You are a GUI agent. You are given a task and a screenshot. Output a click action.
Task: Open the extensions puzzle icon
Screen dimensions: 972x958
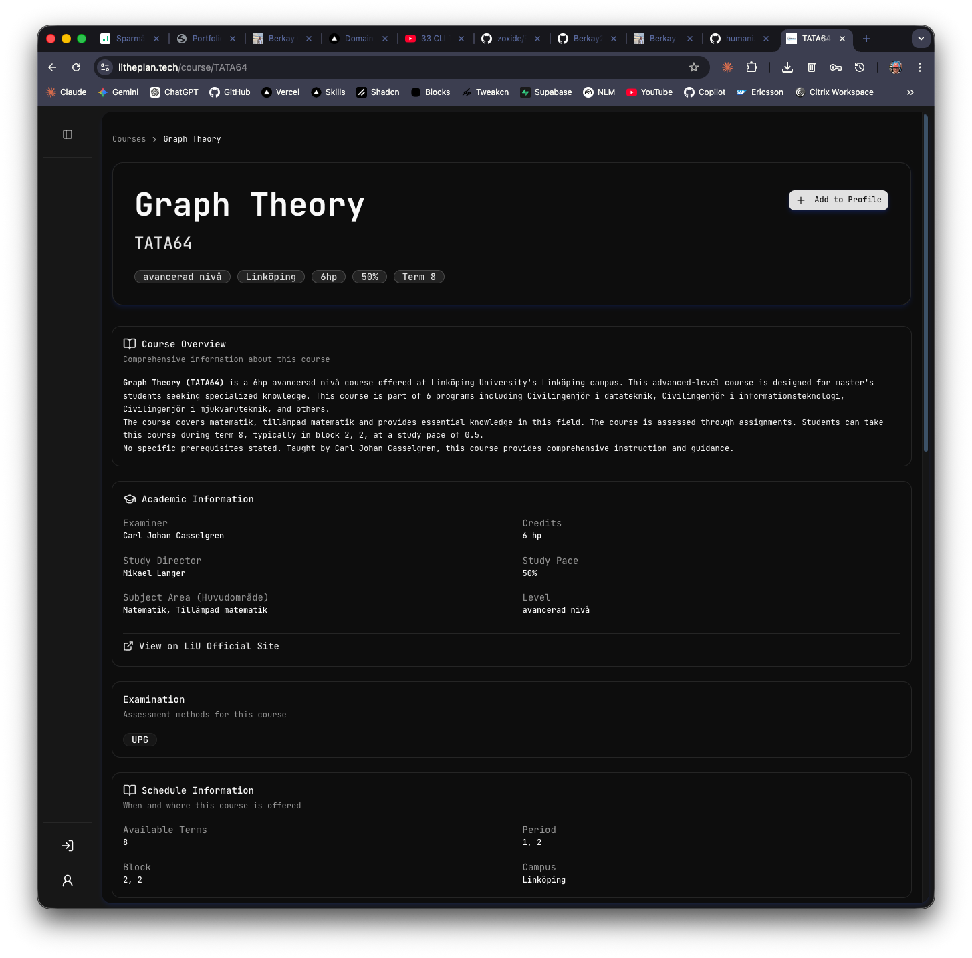click(x=751, y=67)
